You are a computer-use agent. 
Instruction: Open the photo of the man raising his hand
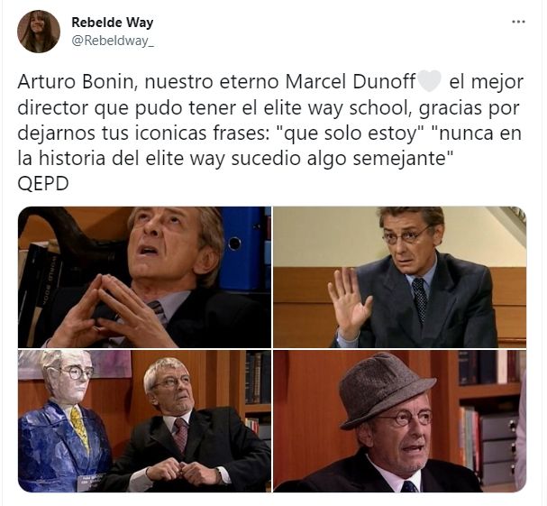(x=399, y=277)
